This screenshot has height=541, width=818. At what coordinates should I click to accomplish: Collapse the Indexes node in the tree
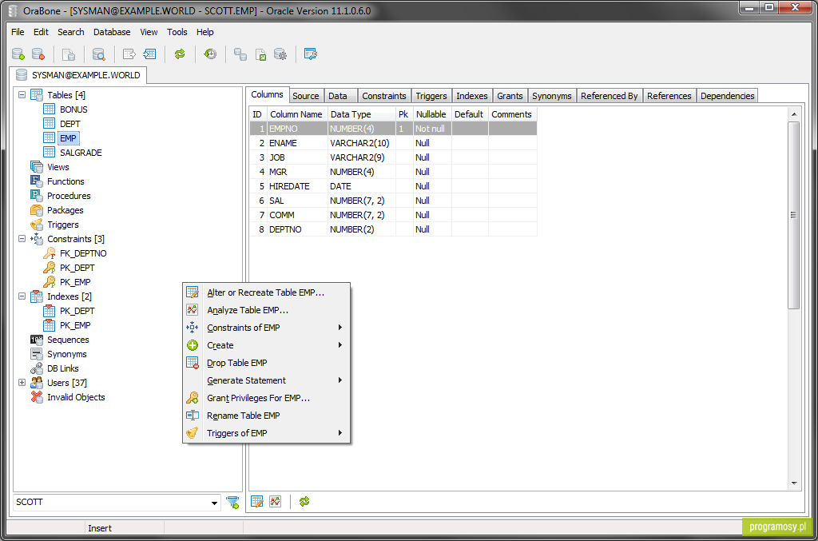[x=22, y=296]
